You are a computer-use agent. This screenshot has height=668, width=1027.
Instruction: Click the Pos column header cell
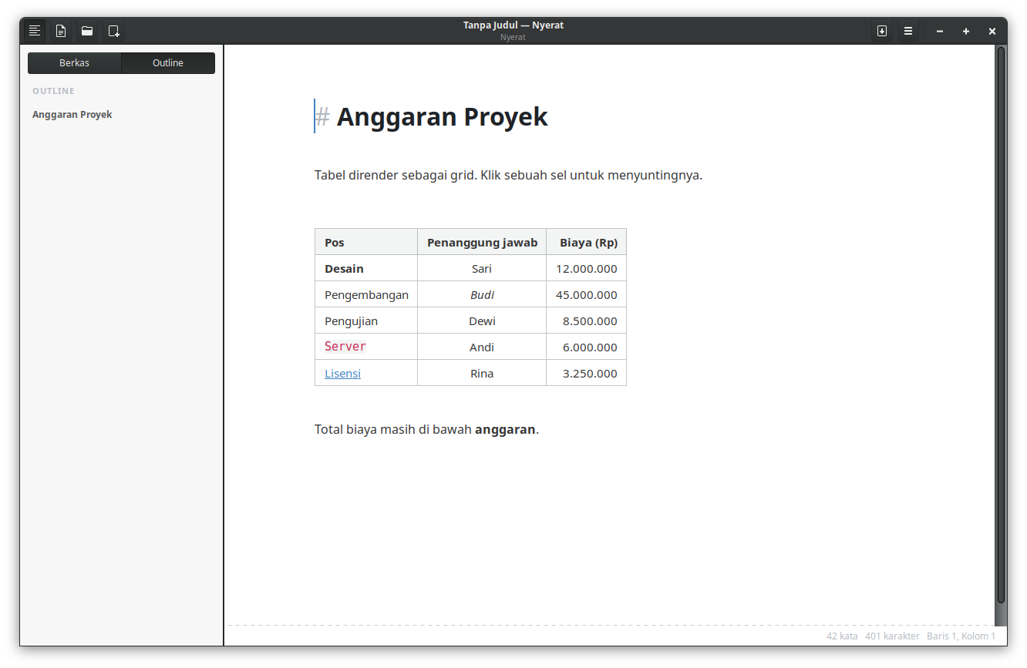point(366,242)
